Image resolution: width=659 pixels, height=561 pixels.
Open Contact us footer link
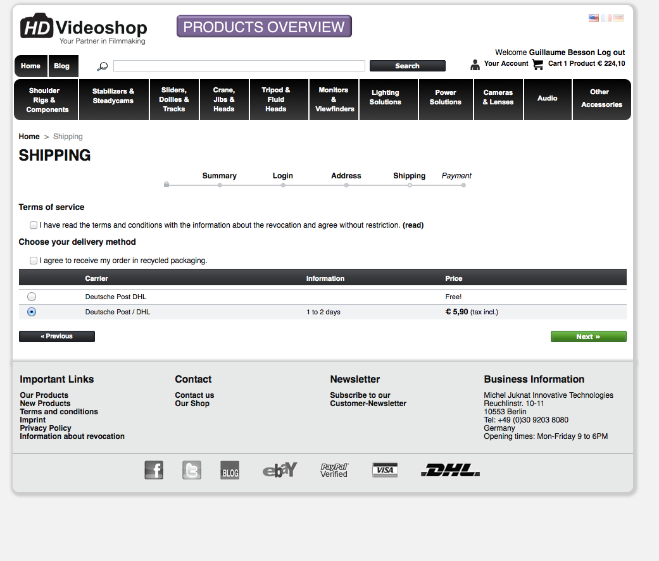pos(194,395)
